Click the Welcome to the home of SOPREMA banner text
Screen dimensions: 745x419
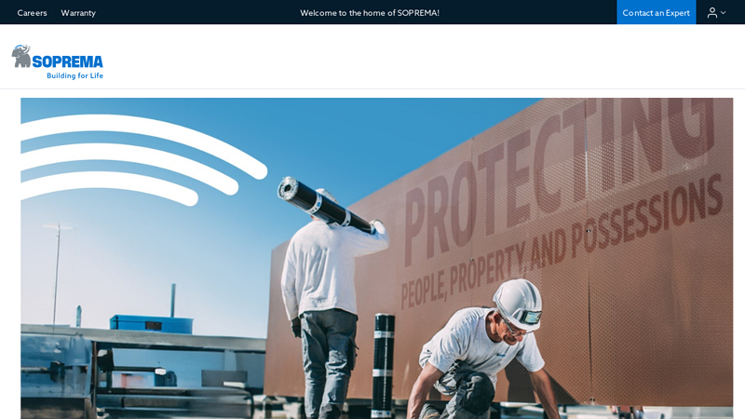(x=370, y=13)
